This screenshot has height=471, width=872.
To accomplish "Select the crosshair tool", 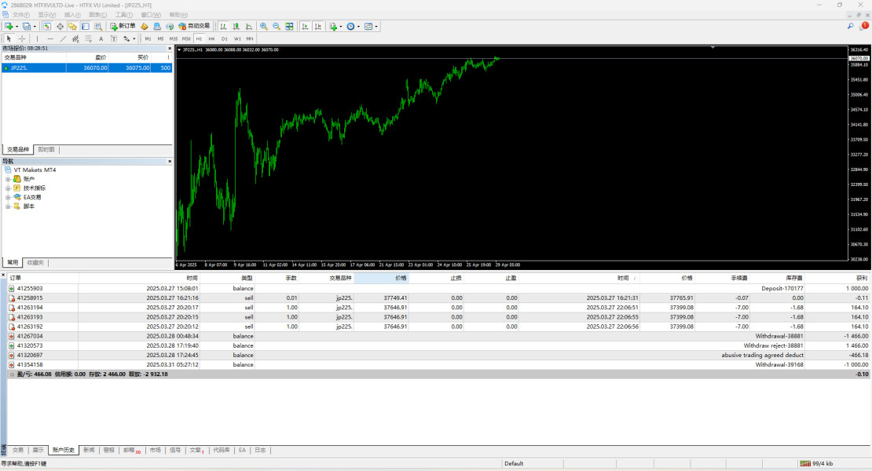I will 22,38.
